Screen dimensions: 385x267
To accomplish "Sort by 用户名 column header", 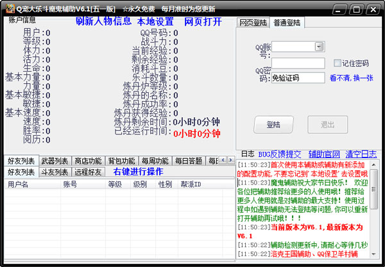I will (x=33, y=184).
